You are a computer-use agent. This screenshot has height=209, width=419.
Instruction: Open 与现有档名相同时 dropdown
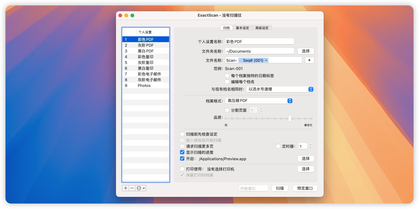[280, 89]
